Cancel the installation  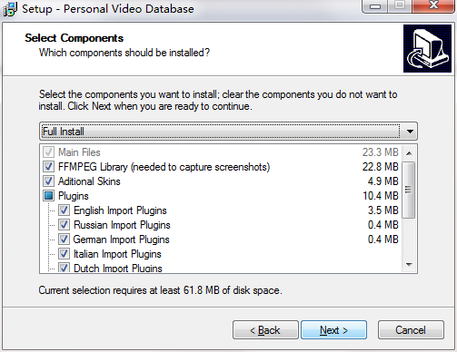click(411, 330)
